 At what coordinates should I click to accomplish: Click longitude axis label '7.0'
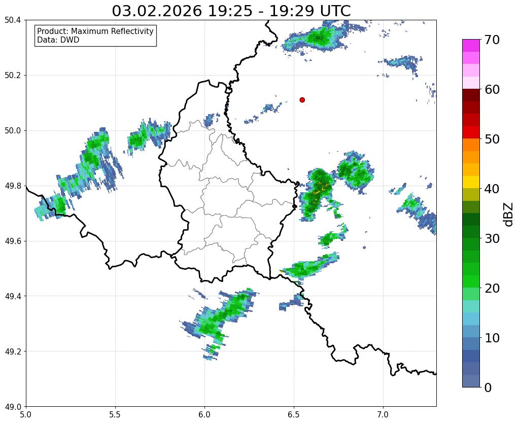click(384, 414)
